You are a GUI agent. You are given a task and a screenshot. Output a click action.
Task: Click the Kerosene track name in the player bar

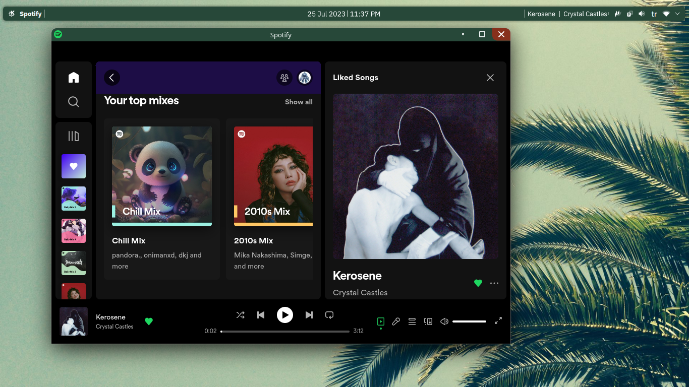tap(110, 317)
